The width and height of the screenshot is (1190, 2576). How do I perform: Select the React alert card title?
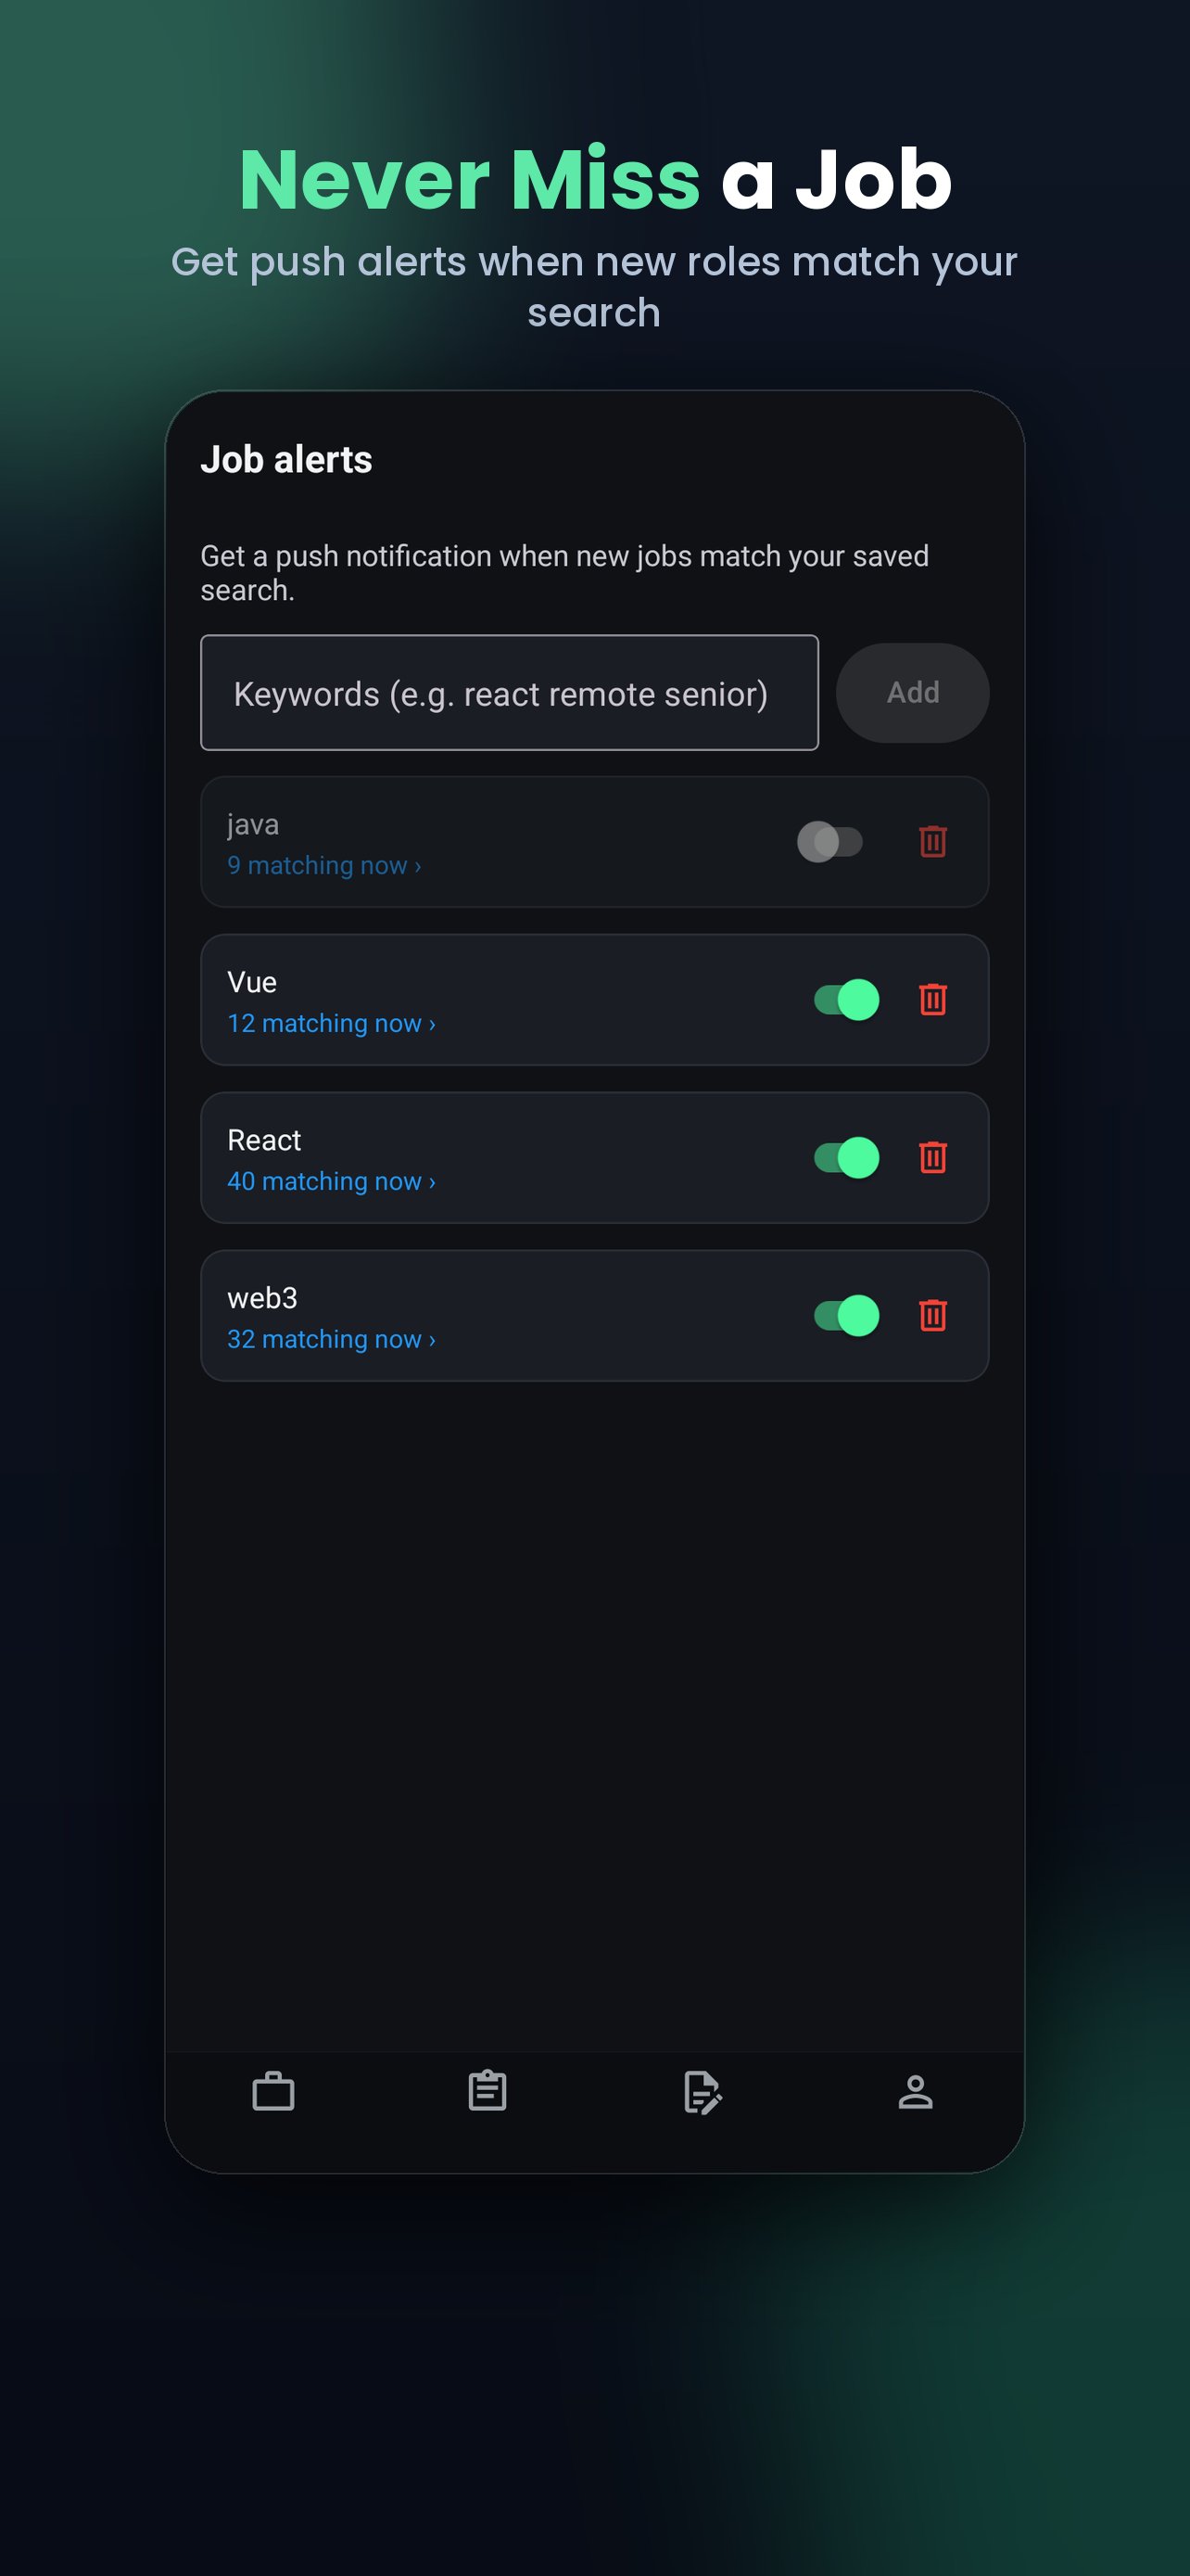coord(264,1140)
